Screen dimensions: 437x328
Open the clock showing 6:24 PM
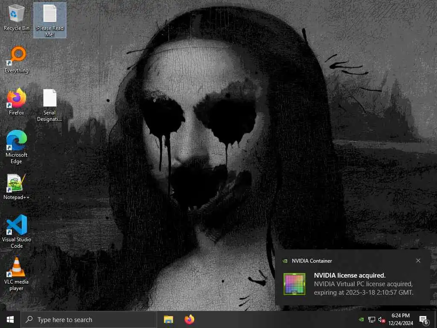[400, 319]
